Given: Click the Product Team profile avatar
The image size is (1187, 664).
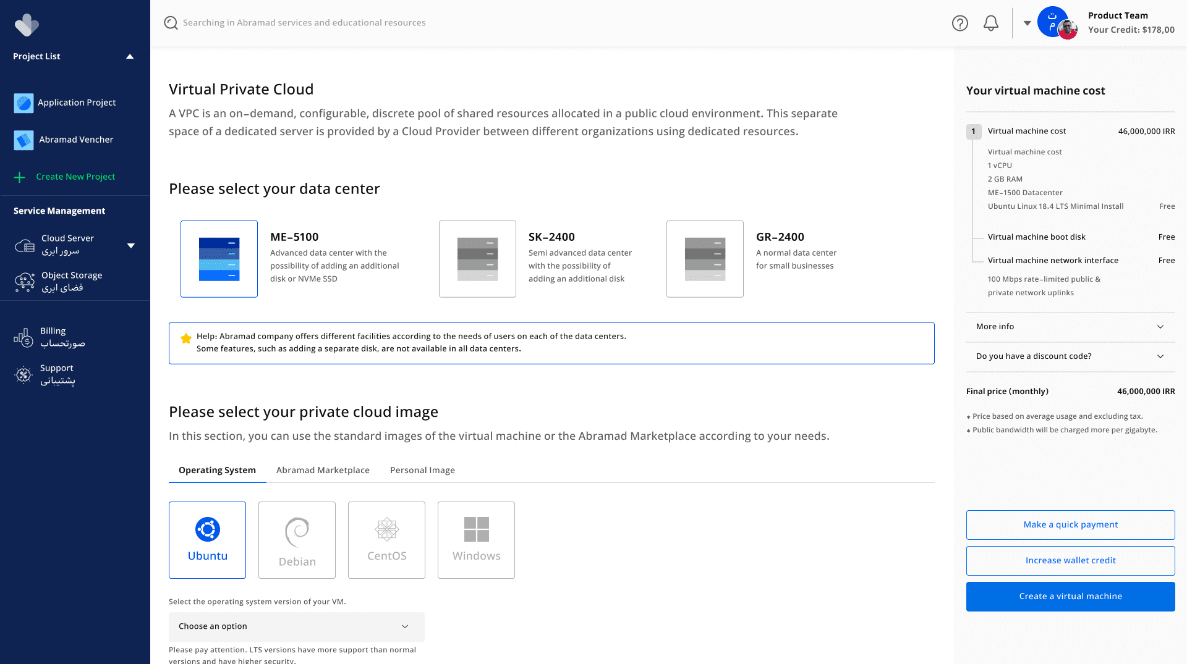Looking at the screenshot, I should click(x=1057, y=23).
